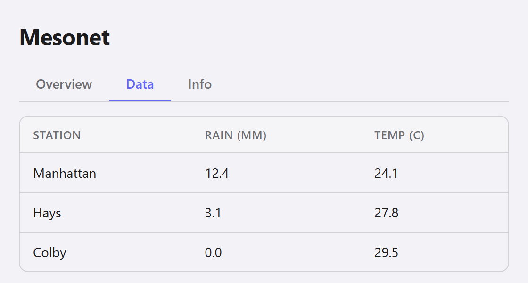Click the TEMP (C) column header

(x=399, y=135)
